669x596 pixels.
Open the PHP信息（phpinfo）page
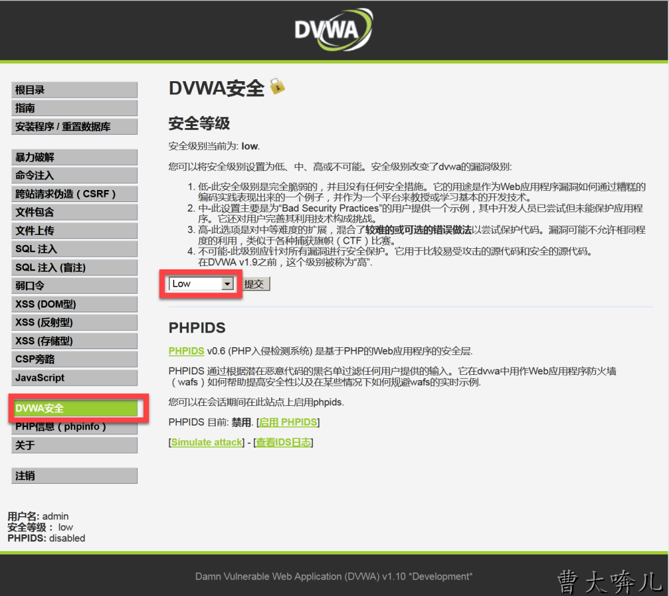(74, 426)
